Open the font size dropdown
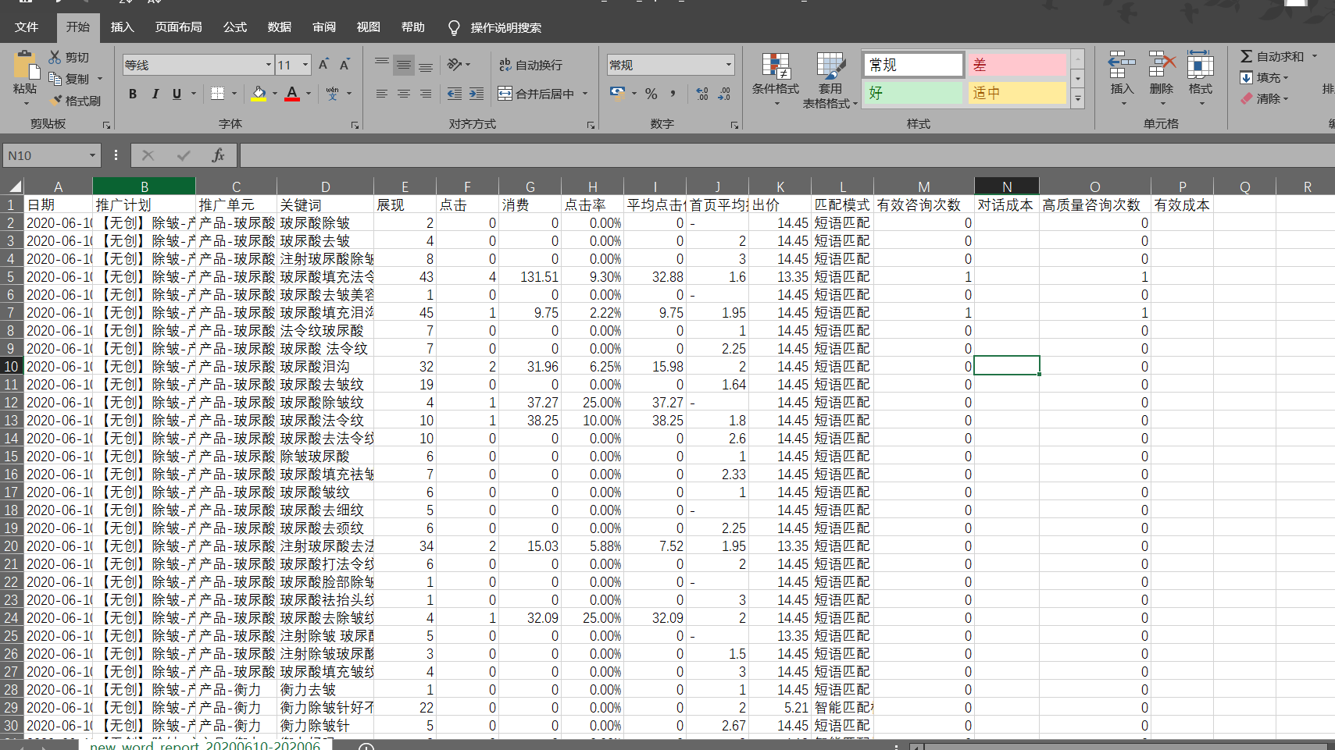The width and height of the screenshot is (1335, 750). click(x=305, y=65)
